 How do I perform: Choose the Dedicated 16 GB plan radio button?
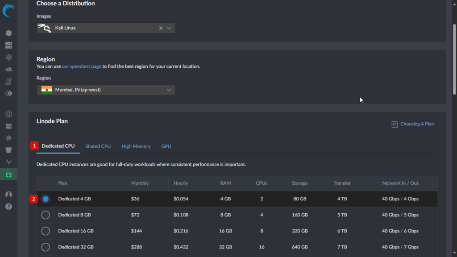pos(46,231)
